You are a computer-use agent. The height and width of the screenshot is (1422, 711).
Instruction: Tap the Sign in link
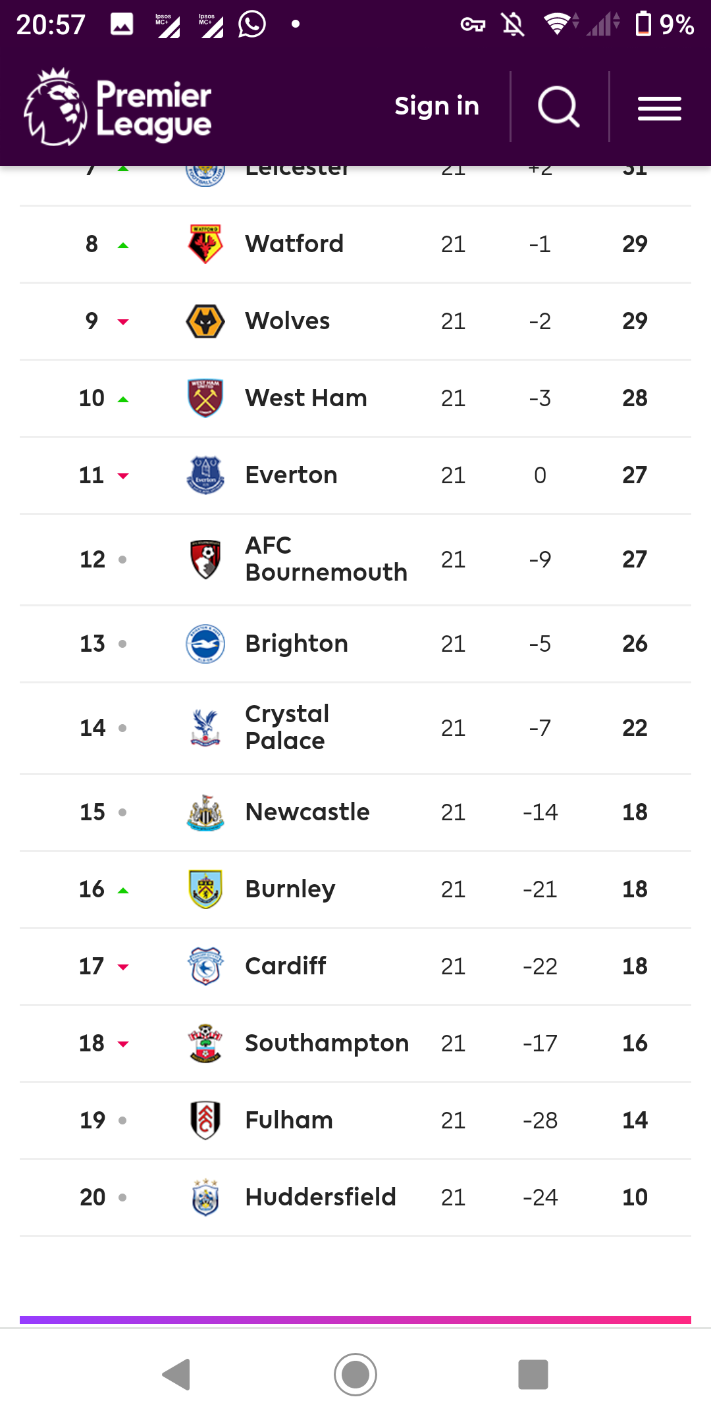point(436,106)
